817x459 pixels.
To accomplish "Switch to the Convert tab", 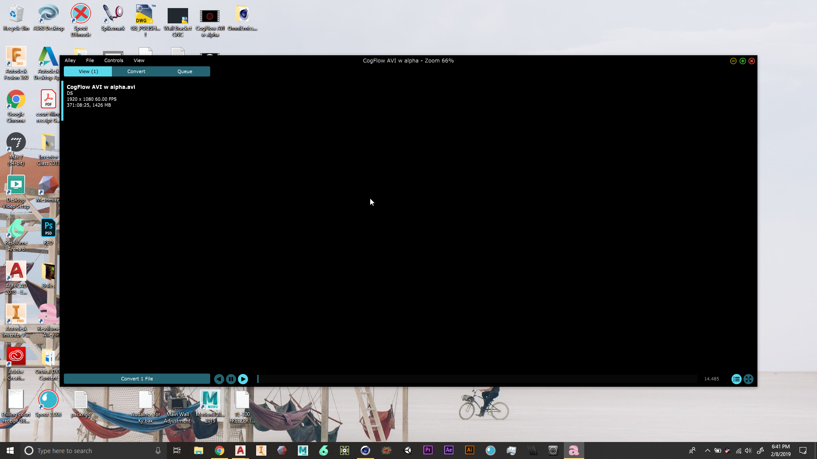I will (x=136, y=71).
